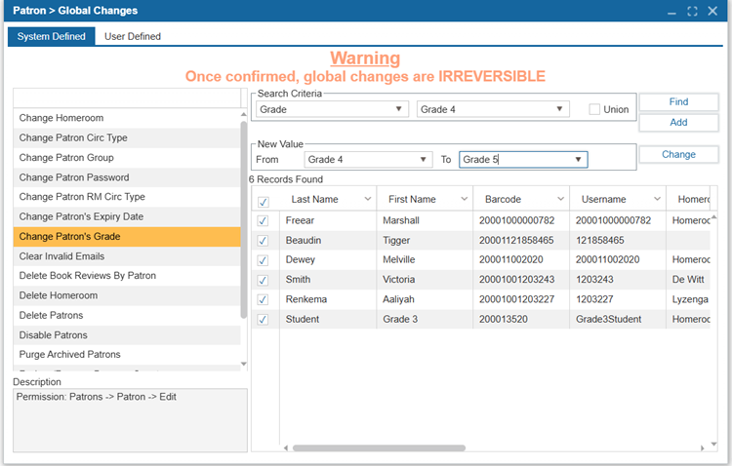
Task: Switch to the User Defined tab
Action: (x=133, y=36)
